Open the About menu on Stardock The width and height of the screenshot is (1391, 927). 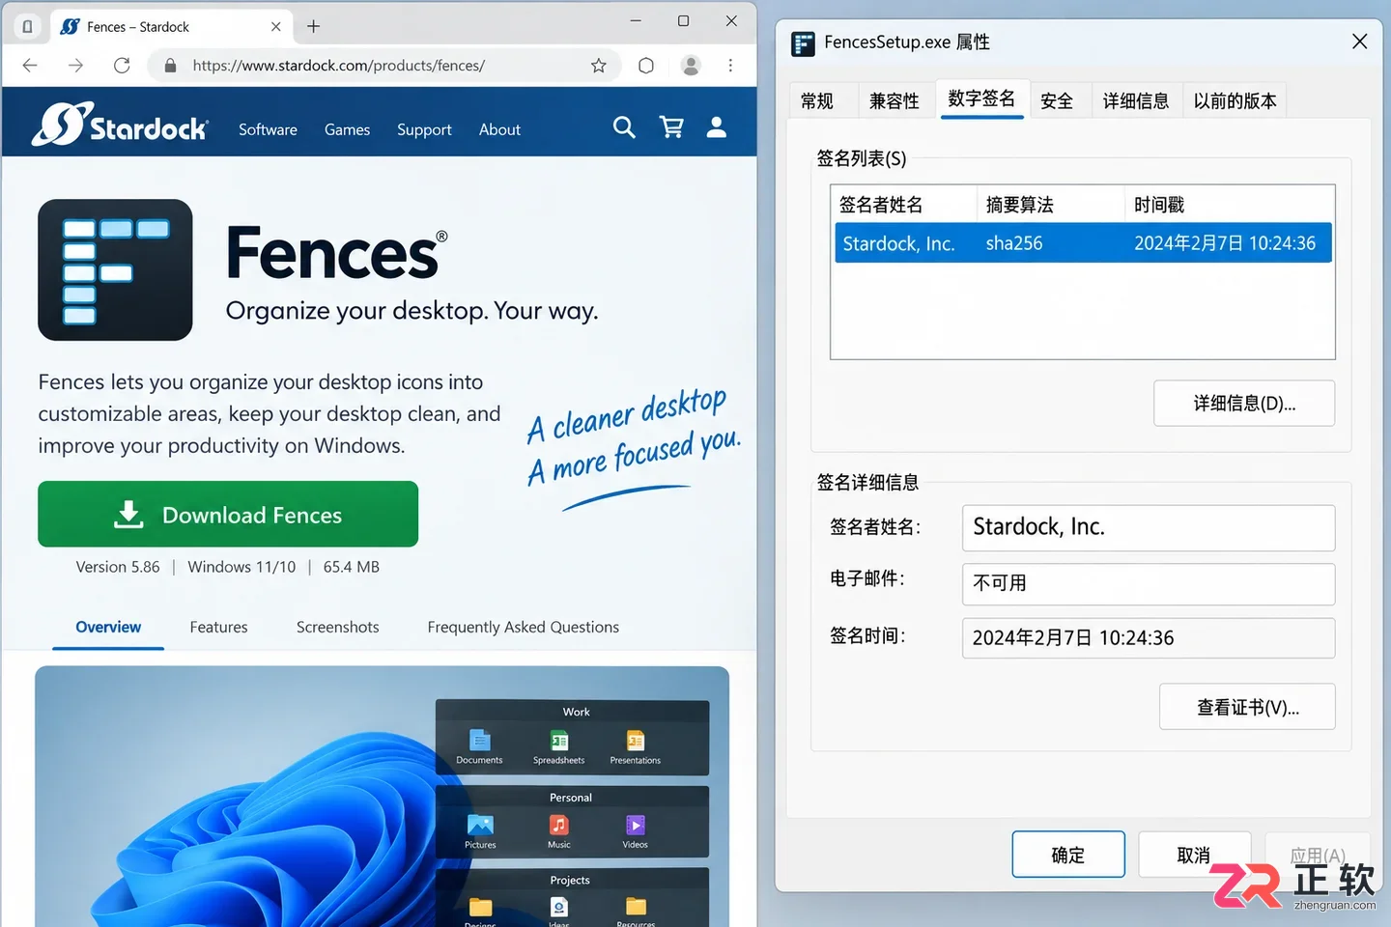click(x=499, y=129)
